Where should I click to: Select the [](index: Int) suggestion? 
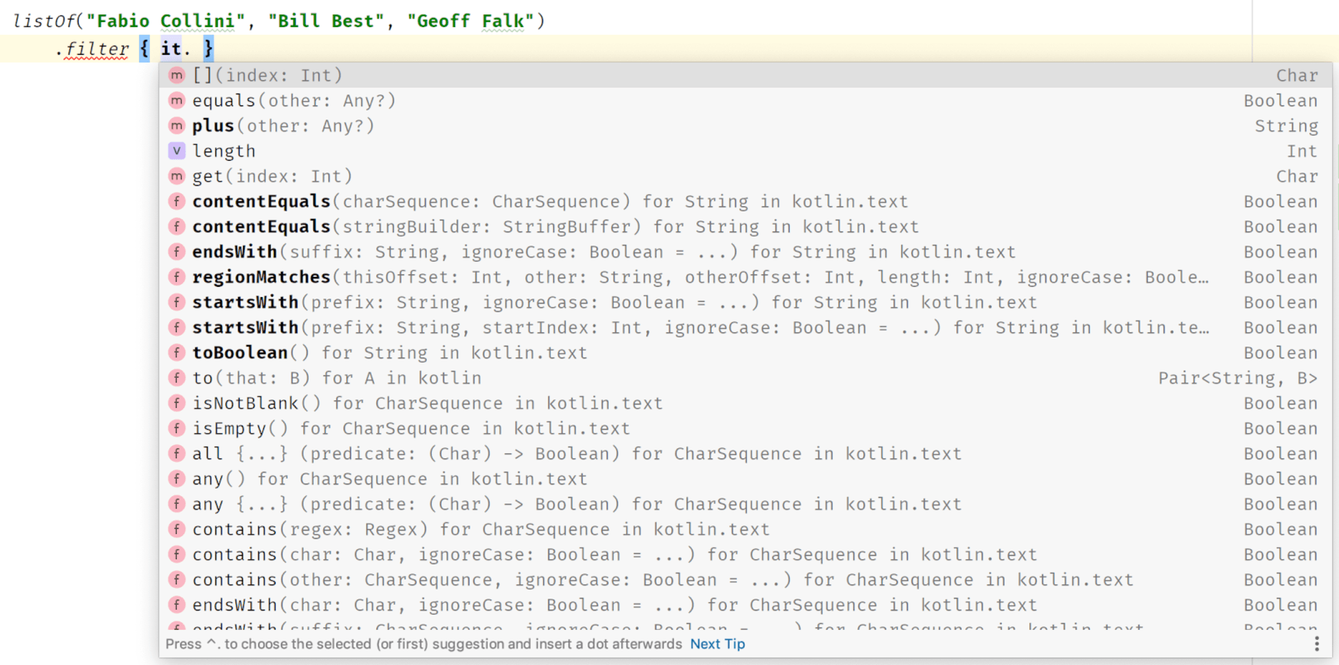pyautogui.click(x=268, y=75)
